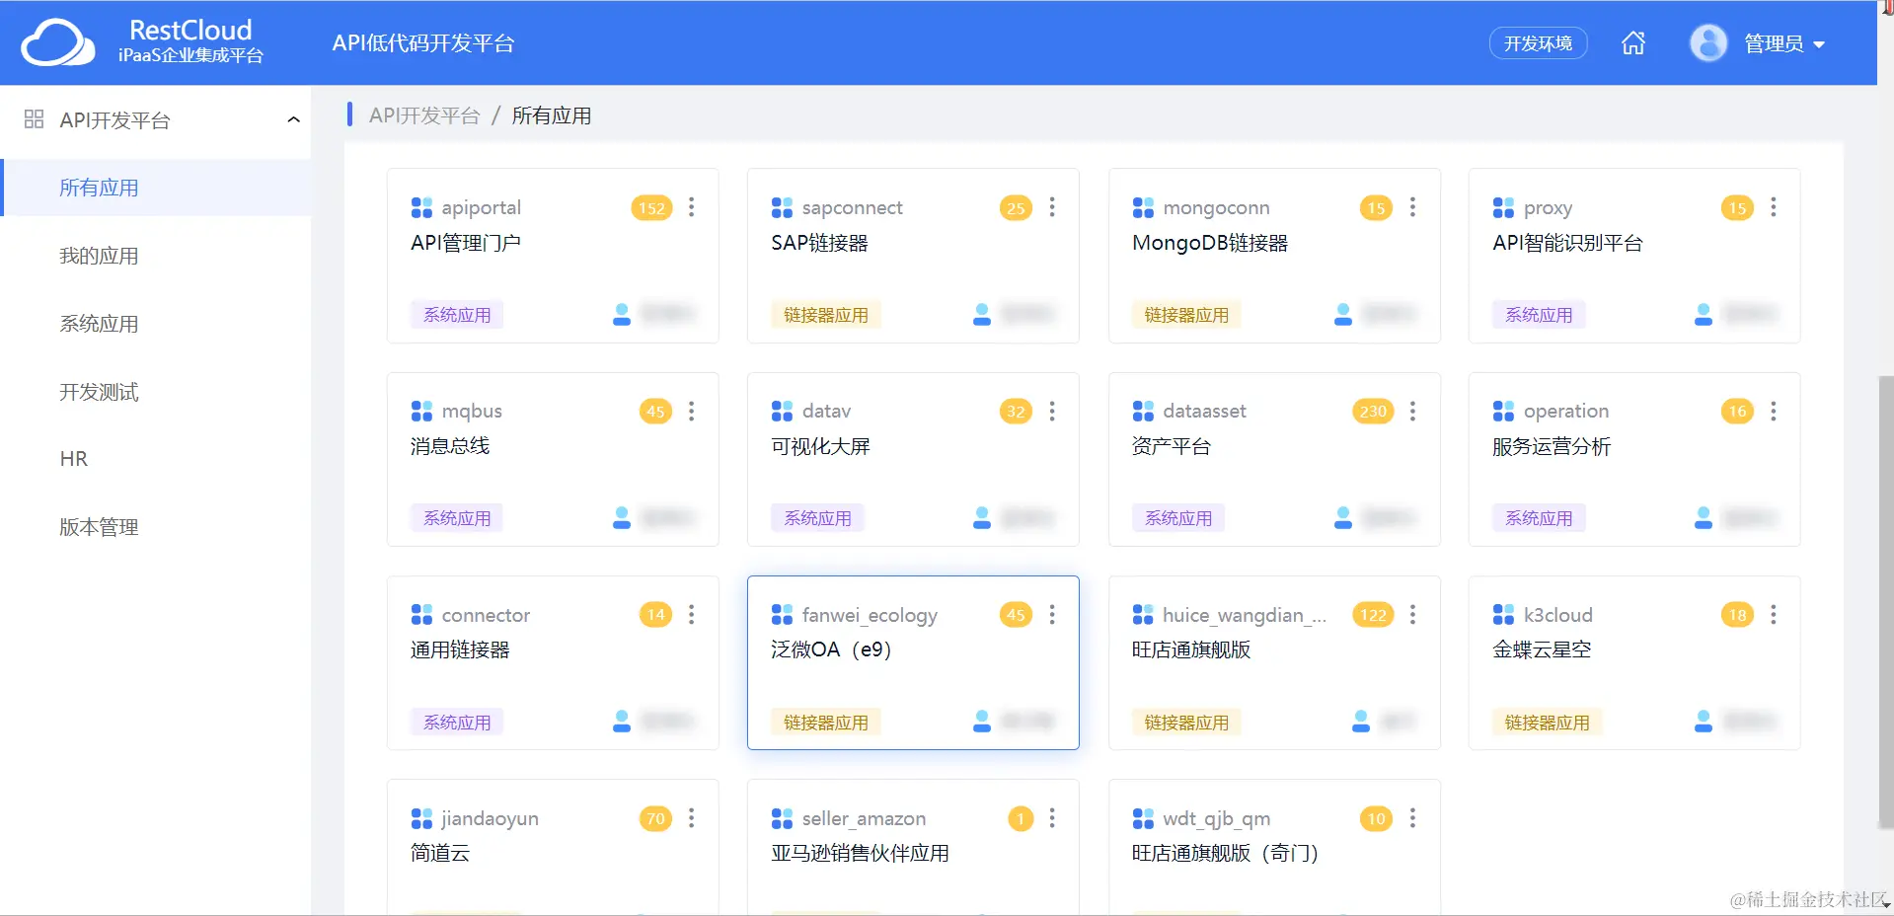Click the 开发环境 environment button
Image resolution: width=1894 pixels, height=916 pixels.
1538,42
